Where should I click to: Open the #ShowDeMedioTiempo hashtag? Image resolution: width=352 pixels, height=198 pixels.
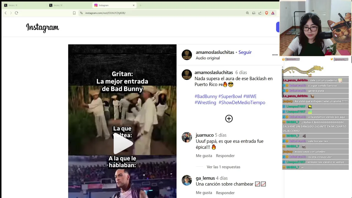[x=242, y=102]
